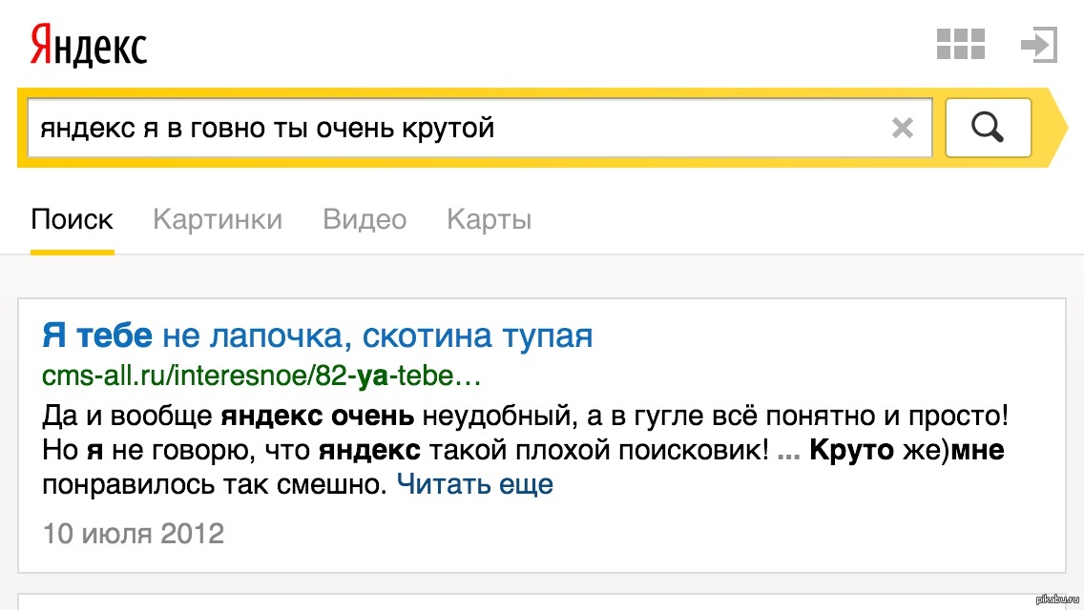The height and width of the screenshot is (610, 1084).
Task: Click the green cms-all.ru result URL
Action: point(261,376)
